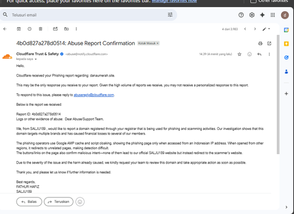Reply using the arrow beside the timestamp
The width and height of the screenshot is (294, 214).
259,54
